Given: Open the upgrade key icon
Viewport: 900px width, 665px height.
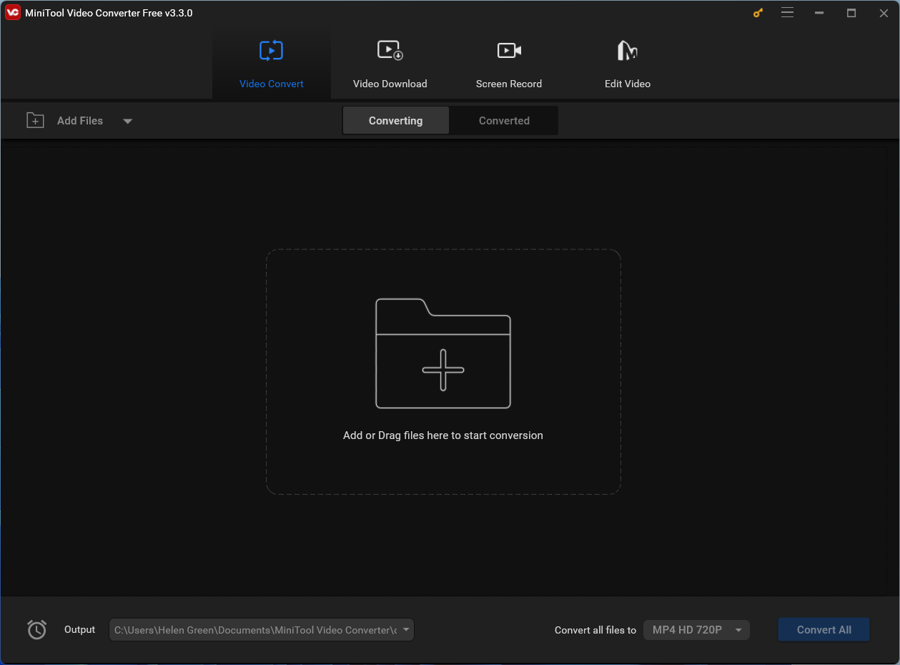Looking at the screenshot, I should tap(757, 12).
